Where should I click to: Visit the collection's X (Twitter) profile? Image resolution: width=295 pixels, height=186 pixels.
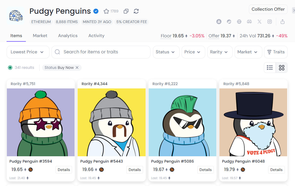click(259, 22)
